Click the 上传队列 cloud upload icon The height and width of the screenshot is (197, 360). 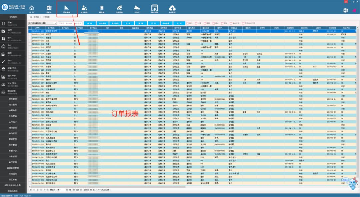(172, 8)
